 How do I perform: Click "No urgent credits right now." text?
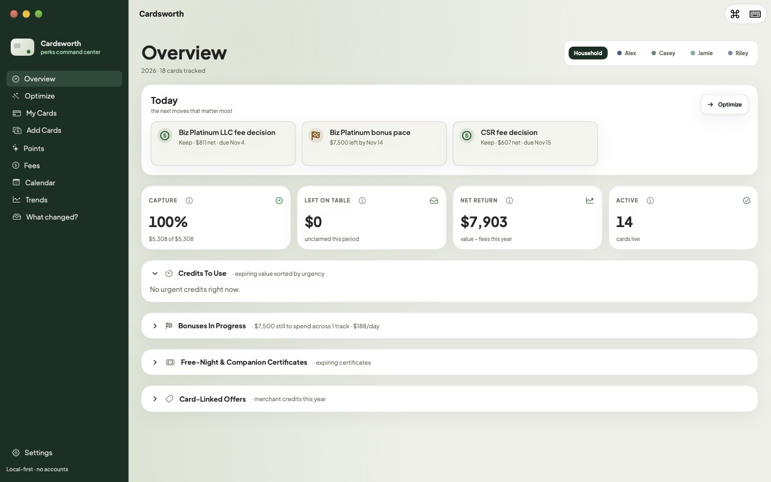coord(195,289)
